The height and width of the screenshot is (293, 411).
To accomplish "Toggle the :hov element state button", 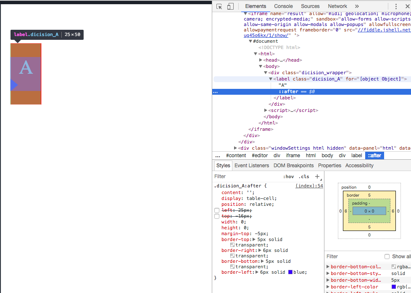I will (x=288, y=176).
